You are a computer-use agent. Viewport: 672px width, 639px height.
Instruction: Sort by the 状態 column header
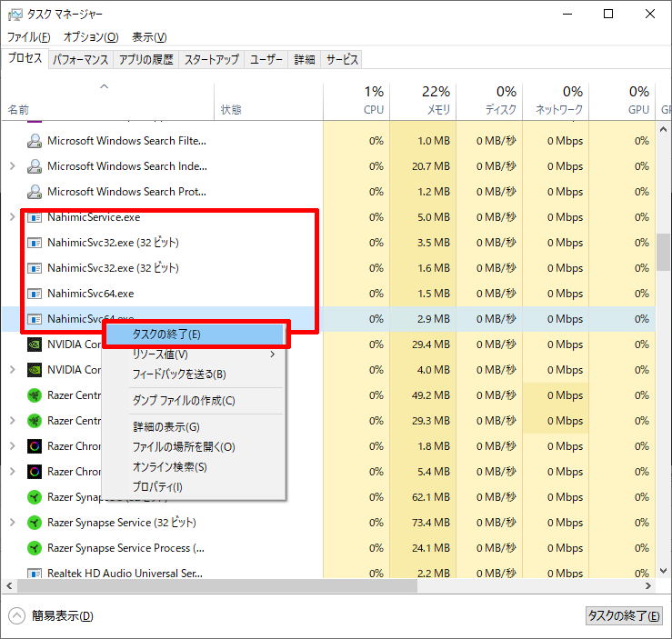268,102
